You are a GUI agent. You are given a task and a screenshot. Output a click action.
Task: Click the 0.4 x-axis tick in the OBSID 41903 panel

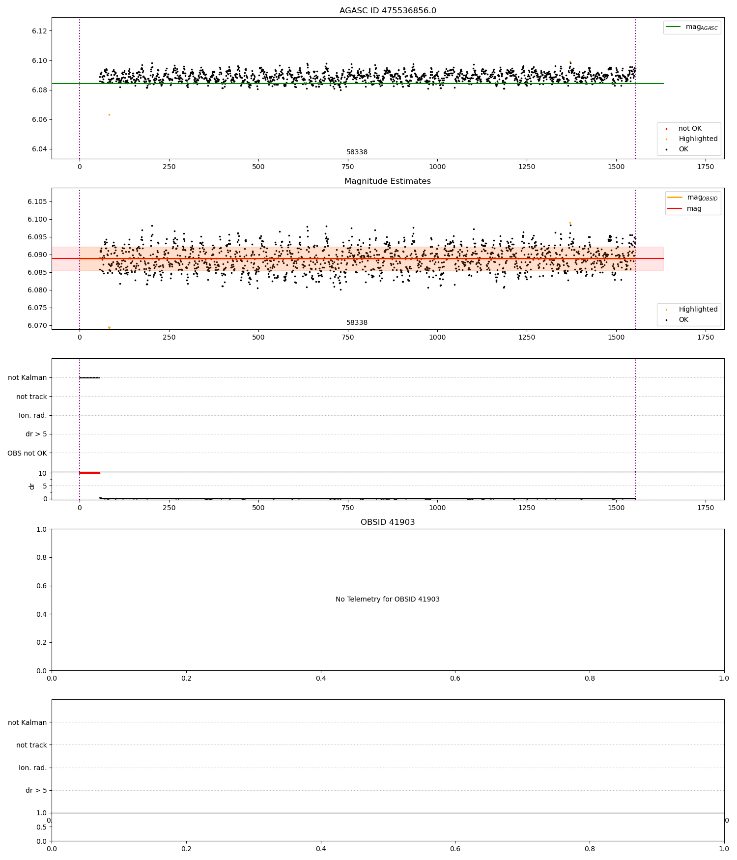tap(321, 678)
